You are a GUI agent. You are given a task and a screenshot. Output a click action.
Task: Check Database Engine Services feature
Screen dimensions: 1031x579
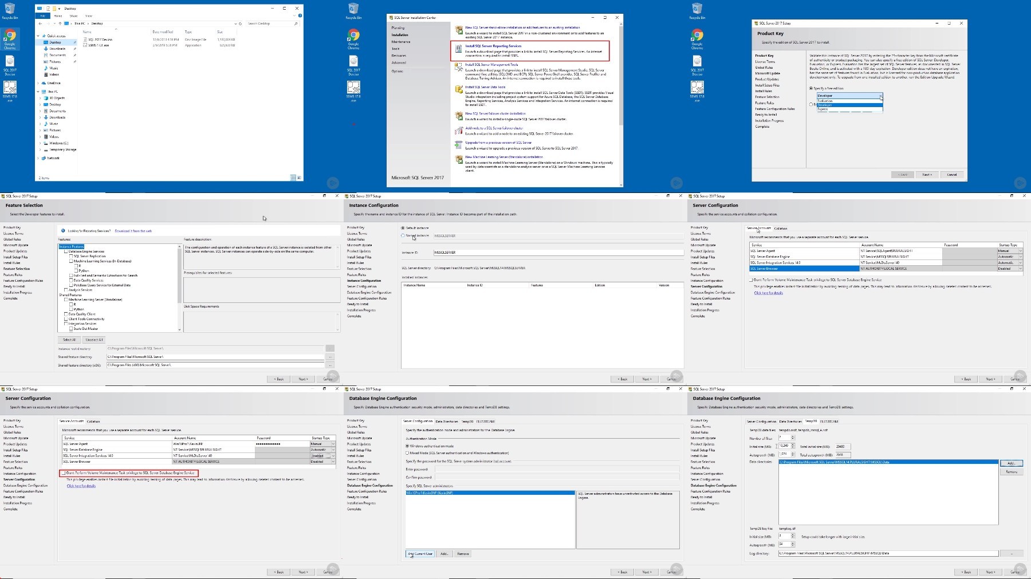(x=66, y=251)
